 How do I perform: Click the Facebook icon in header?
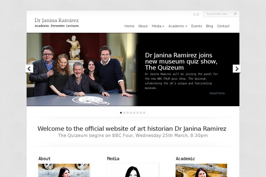(x=198, y=14)
